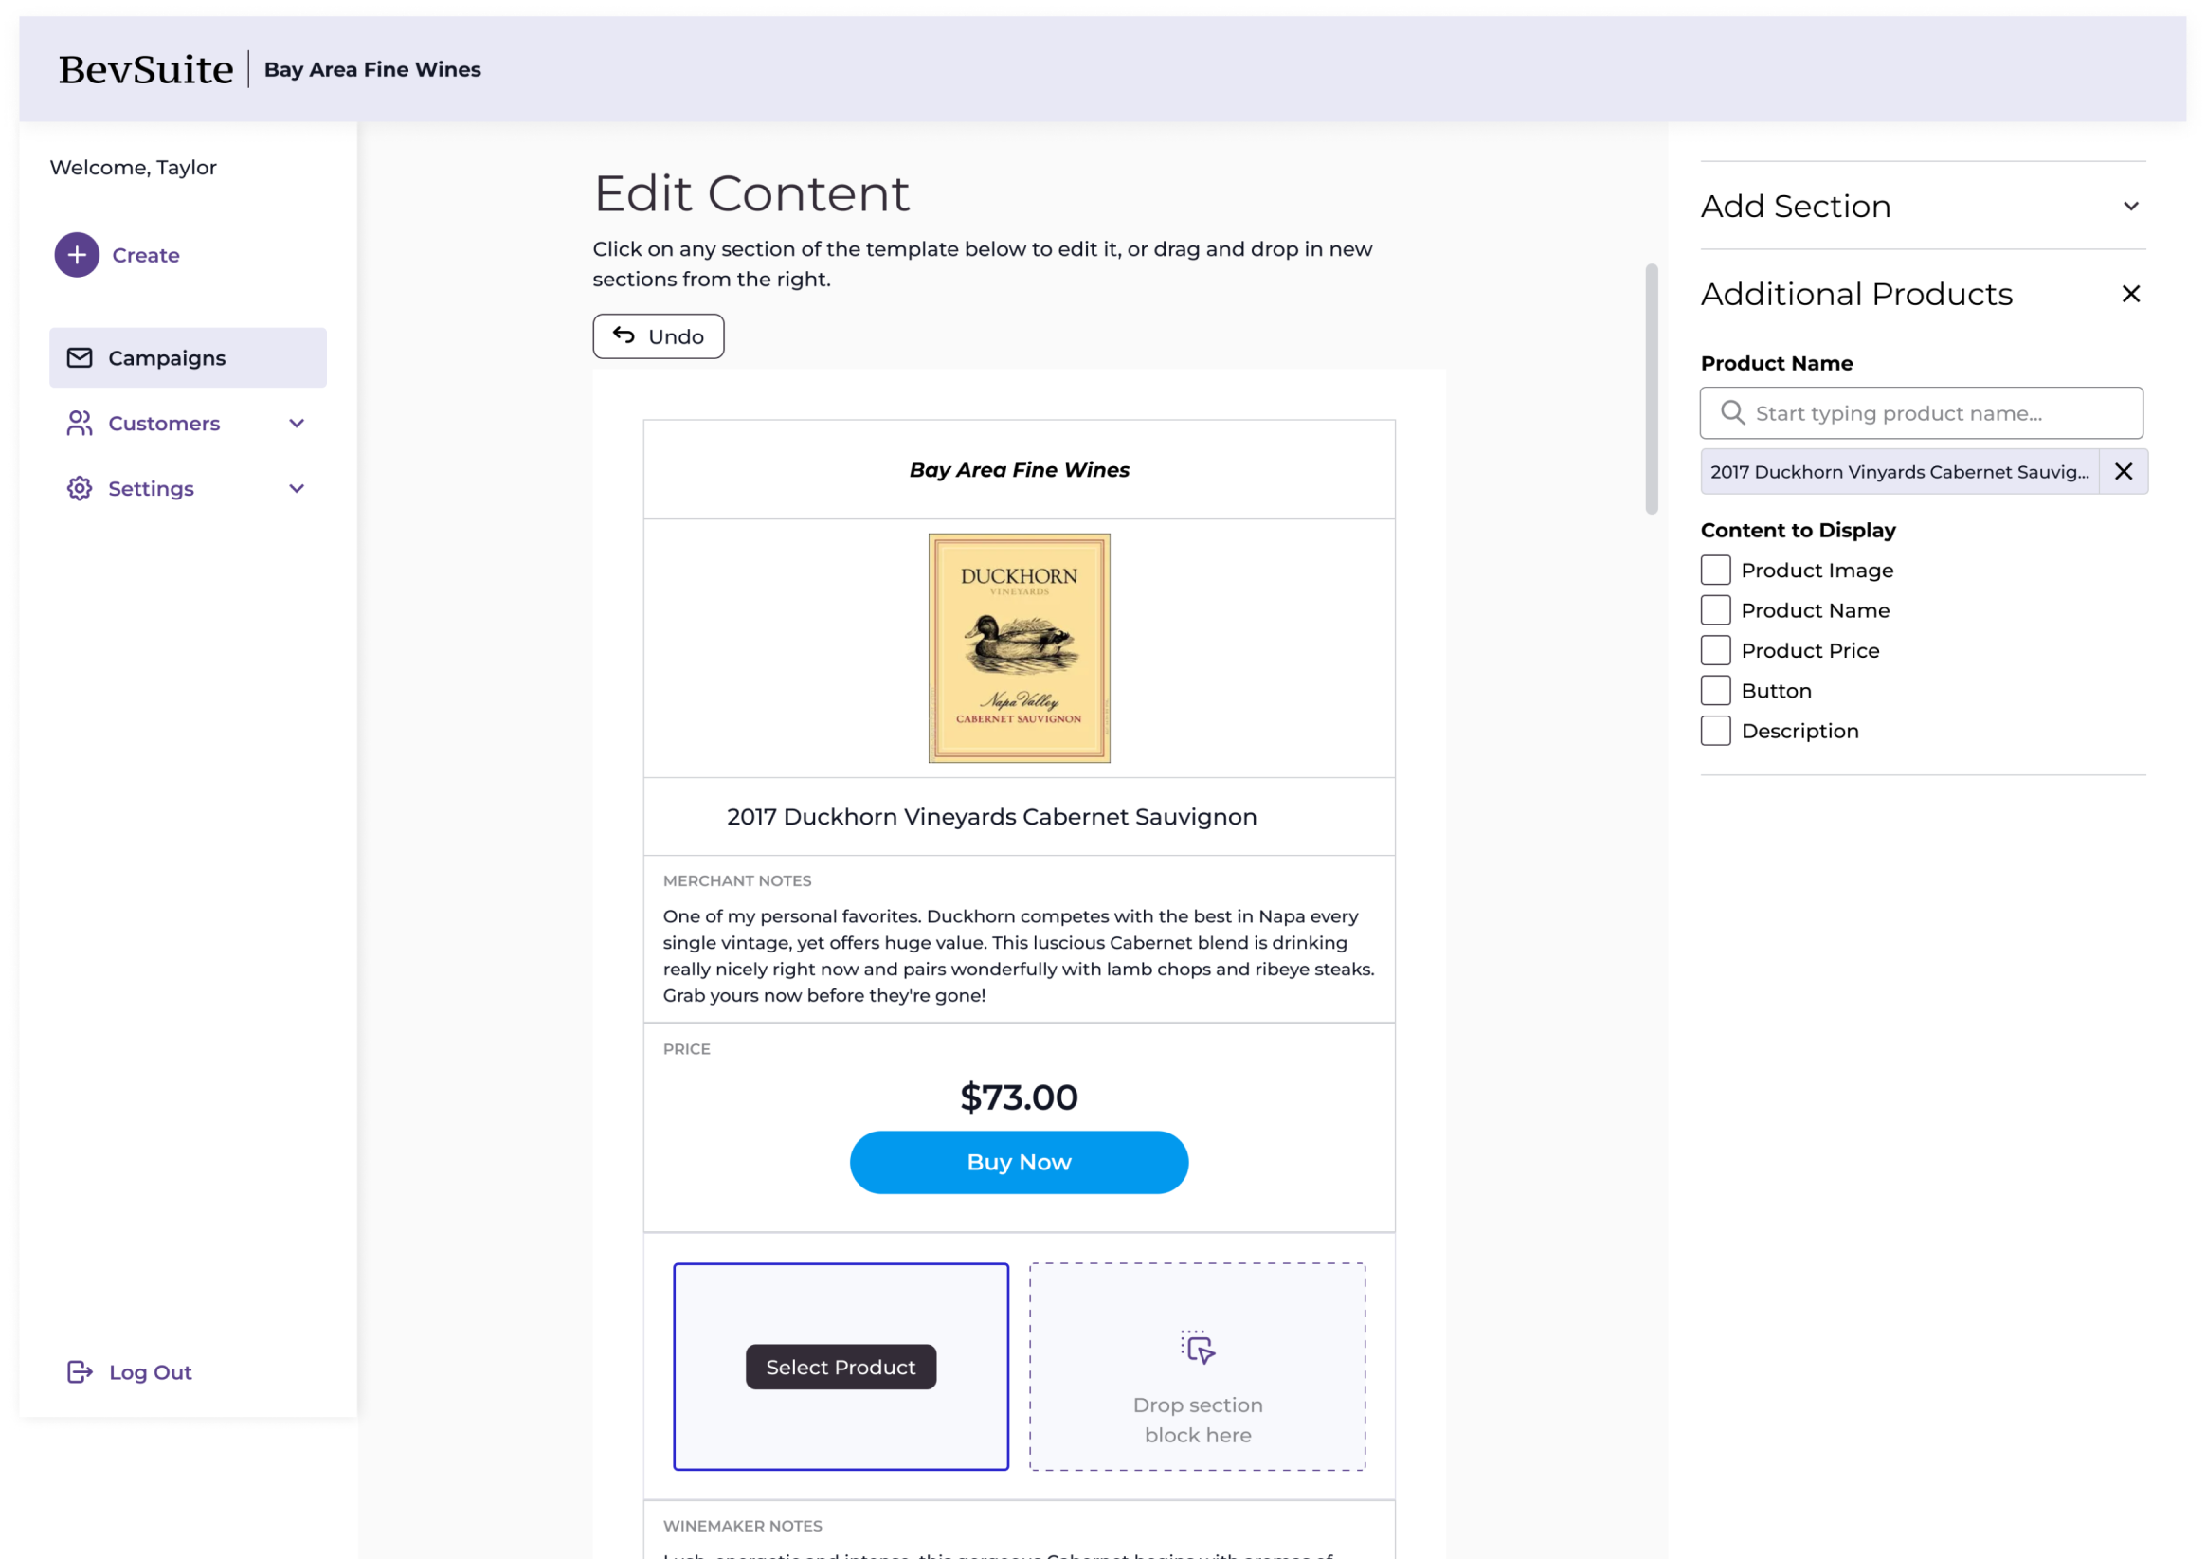Click the Log Out arrow icon

tap(80, 1371)
